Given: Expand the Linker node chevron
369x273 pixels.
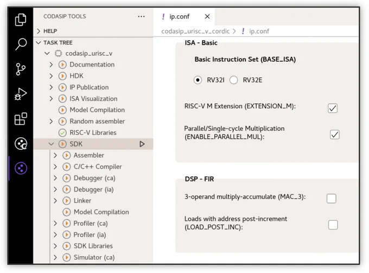Looking at the screenshot, I should (55, 201).
